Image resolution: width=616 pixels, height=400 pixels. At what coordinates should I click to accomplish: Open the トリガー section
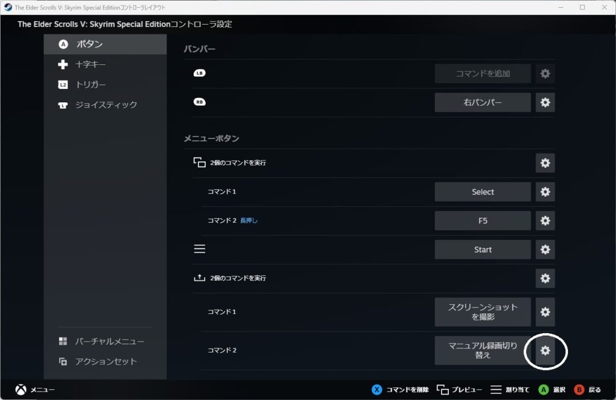tap(105, 84)
